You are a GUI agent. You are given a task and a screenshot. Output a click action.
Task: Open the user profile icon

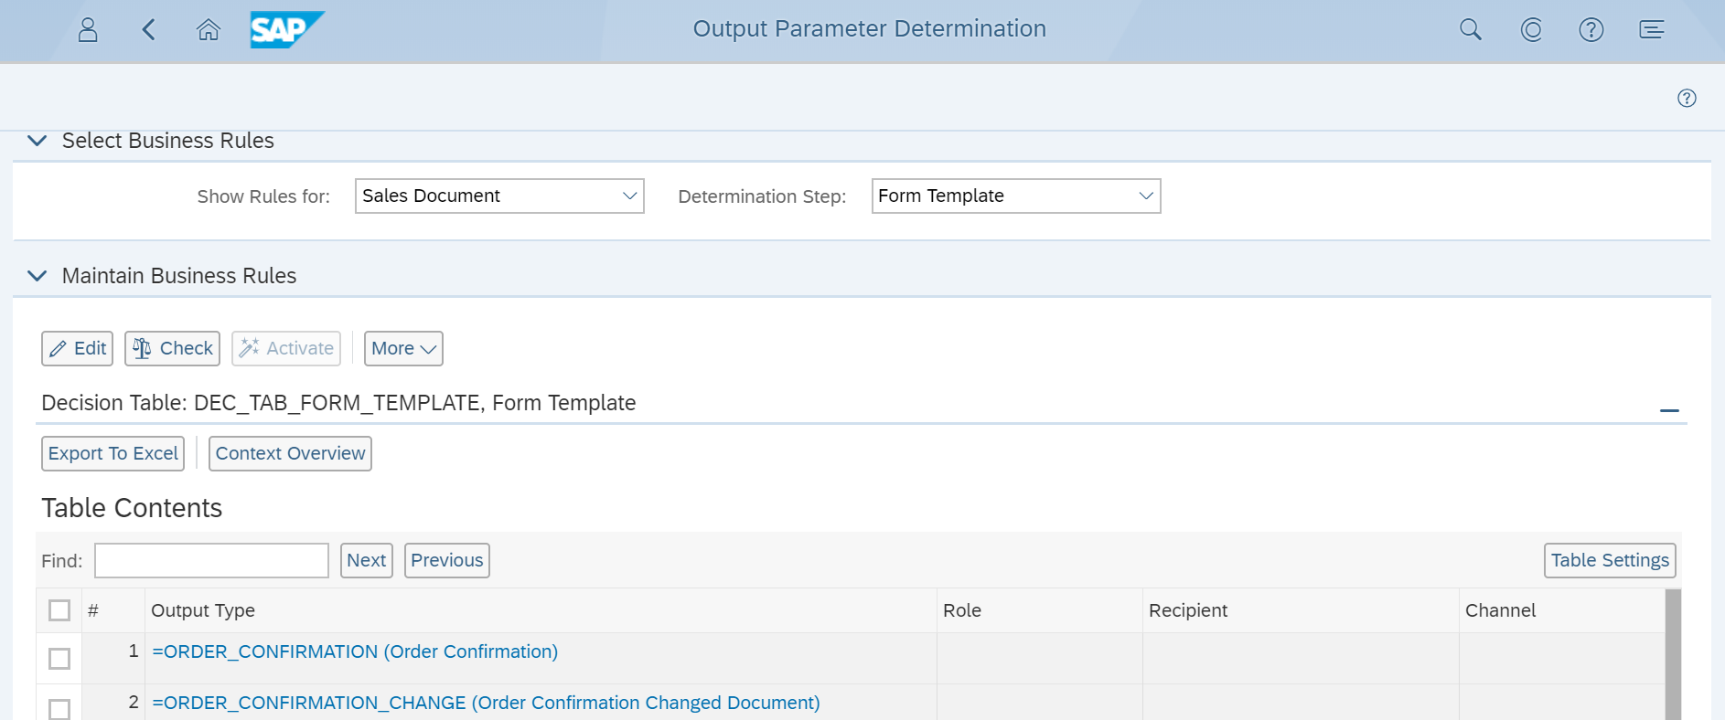click(88, 30)
